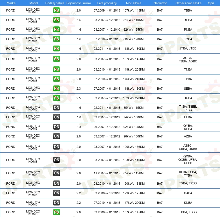
Task: Click the 03.2008 -> 10.2010 production date
Action: (x=107, y=193)
